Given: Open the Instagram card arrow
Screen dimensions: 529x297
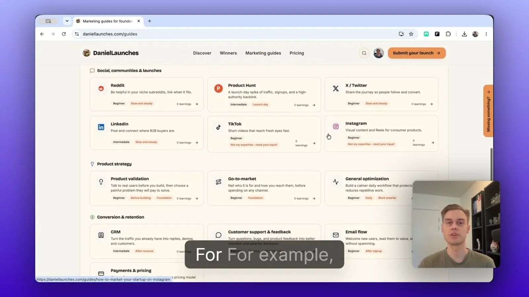Looking at the screenshot, I should 433,143.
